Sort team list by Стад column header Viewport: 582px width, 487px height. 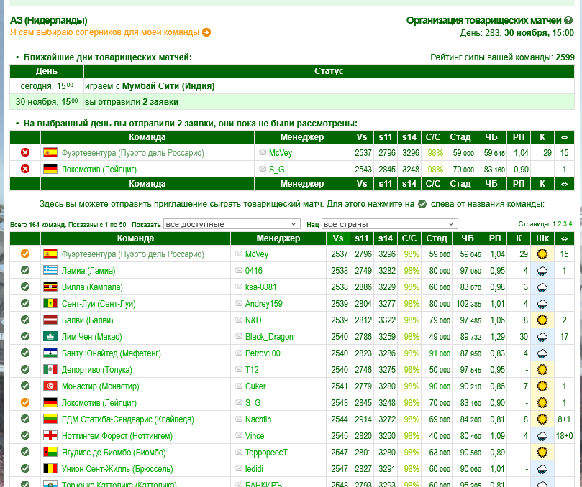click(437, 238)
